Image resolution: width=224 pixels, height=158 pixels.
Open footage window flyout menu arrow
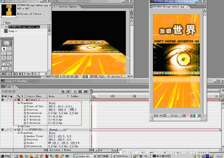point(205,10)
